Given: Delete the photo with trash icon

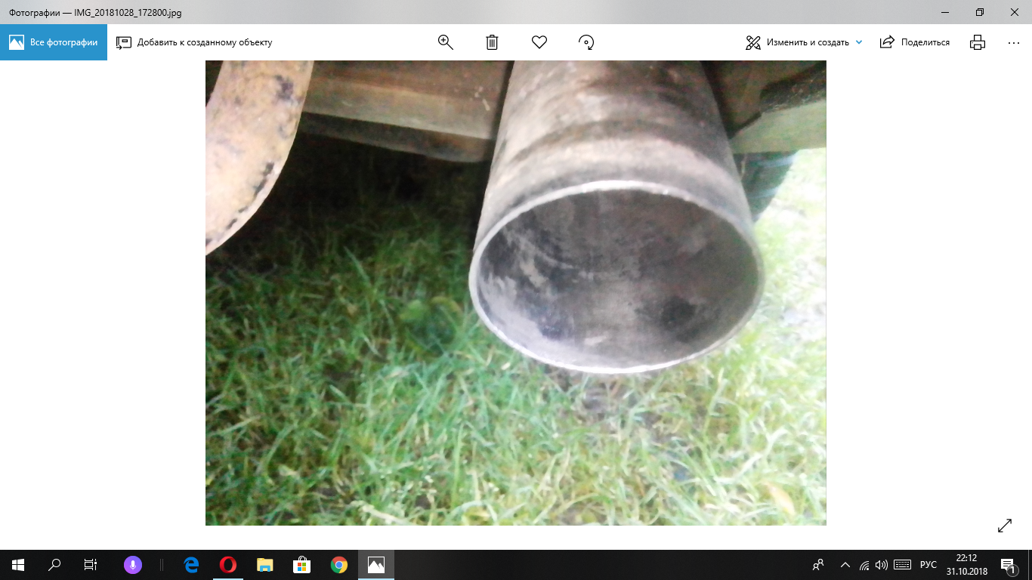Looking at the screenshot, I should 492,42.
